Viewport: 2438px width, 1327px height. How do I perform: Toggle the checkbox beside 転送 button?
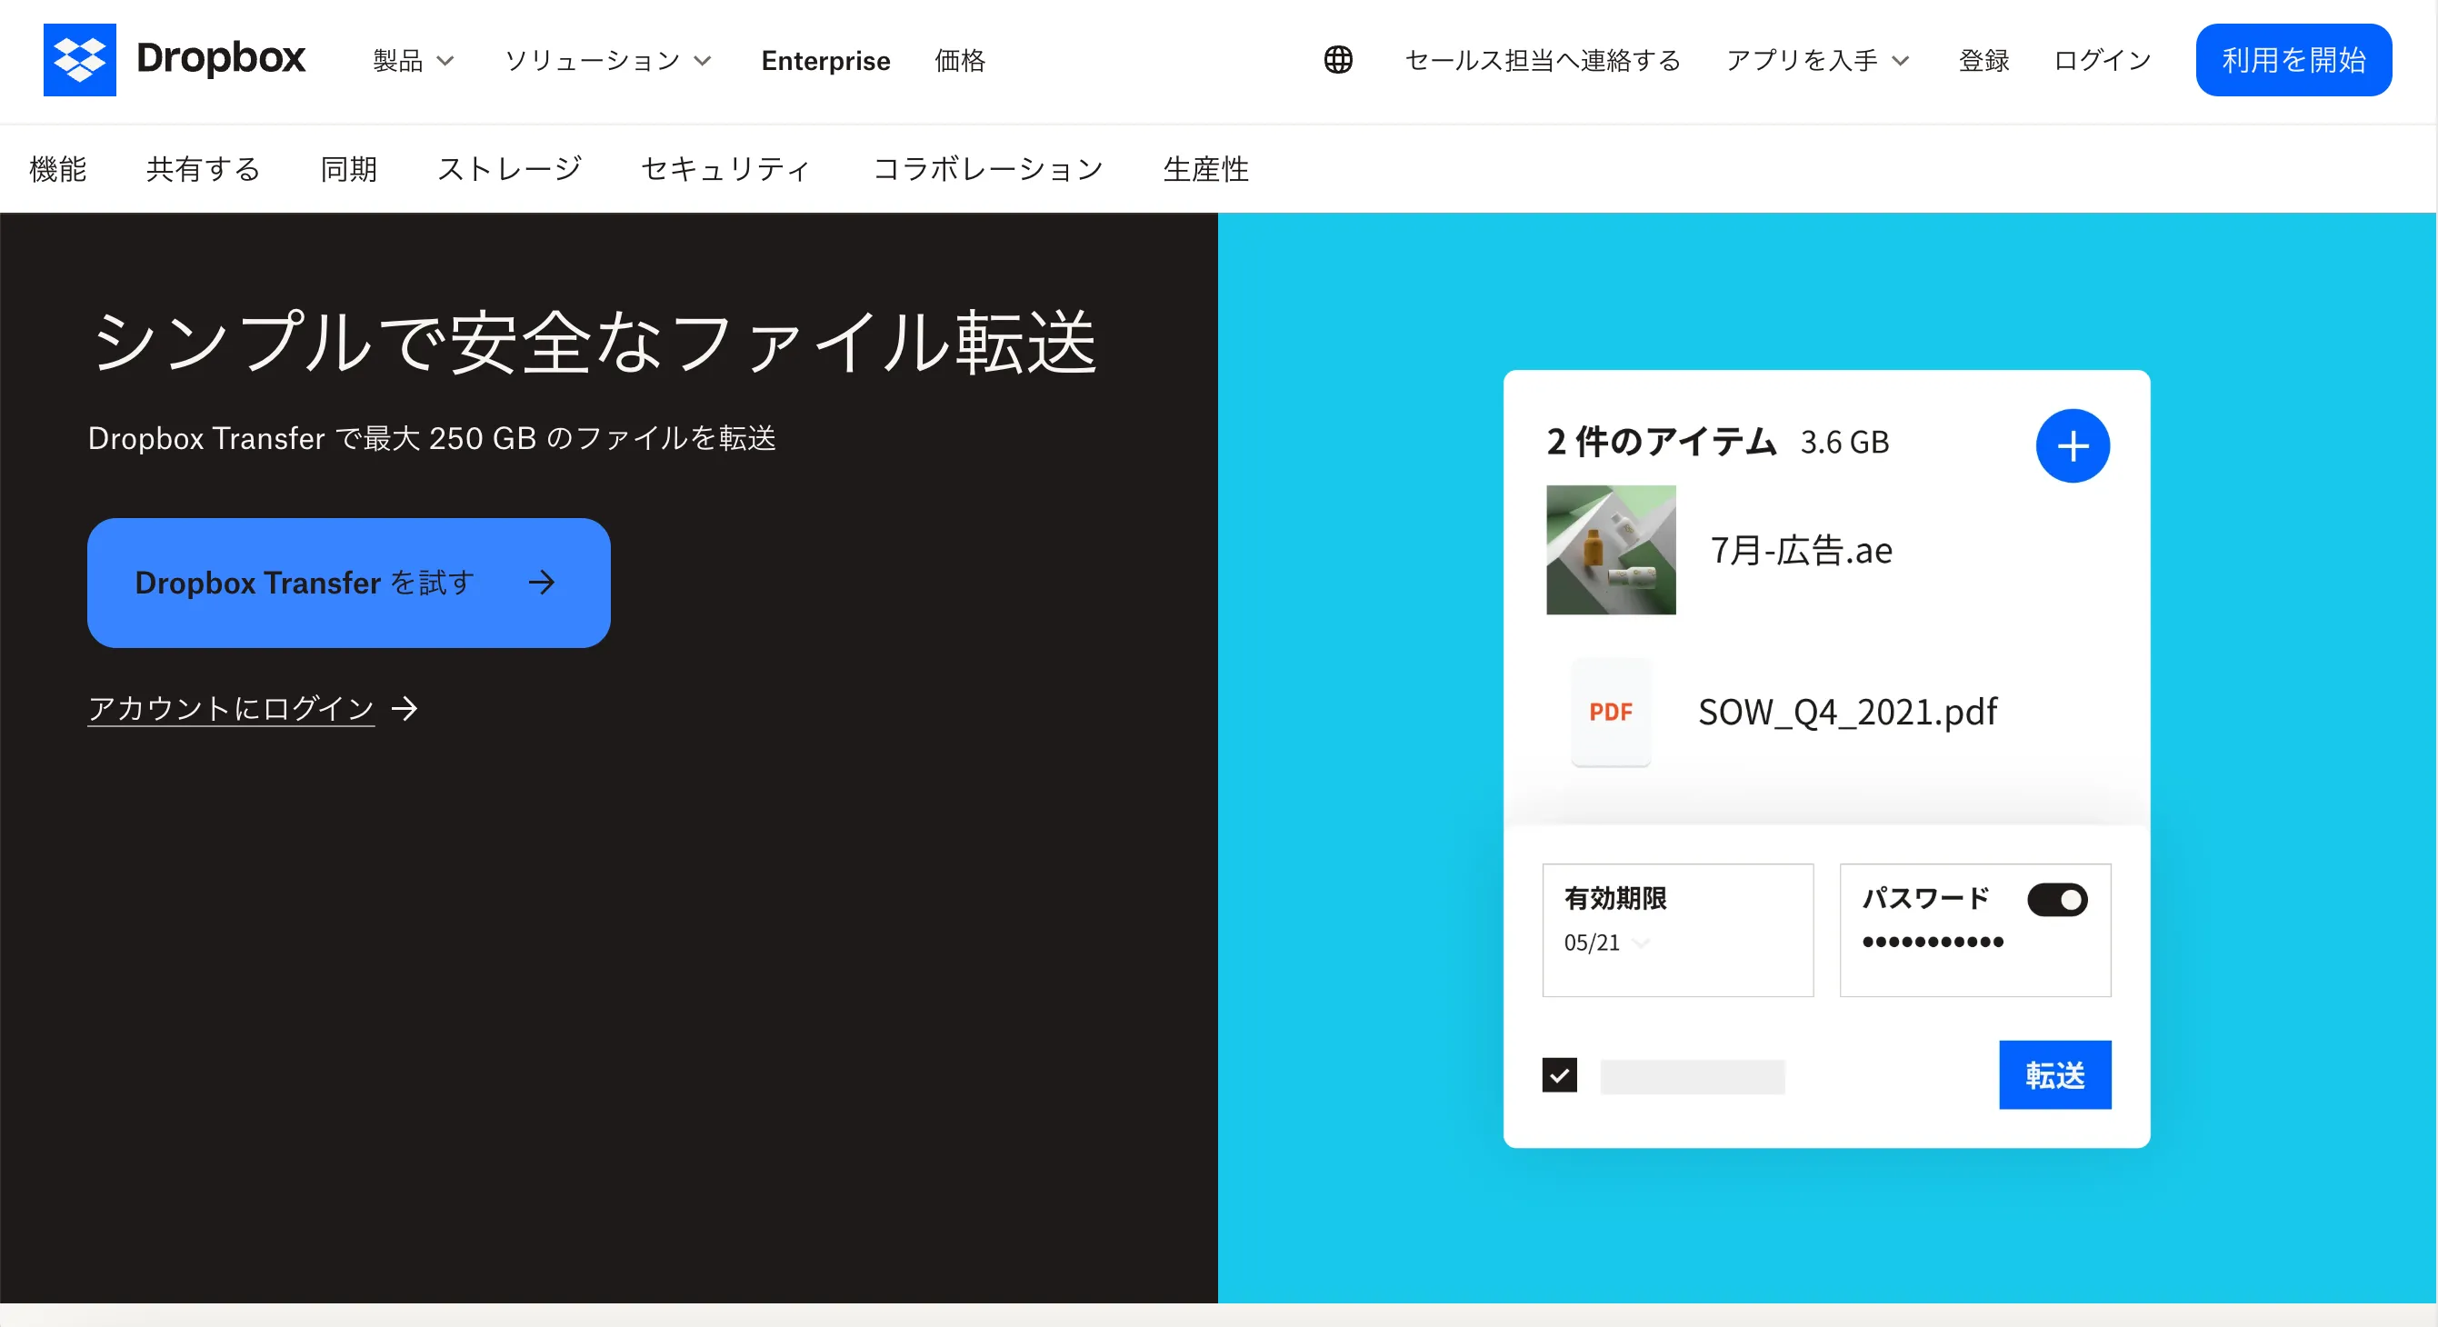(x=1559, y=1075)
